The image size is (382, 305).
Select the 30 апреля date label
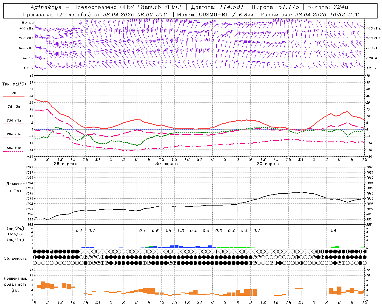(268, 164)
